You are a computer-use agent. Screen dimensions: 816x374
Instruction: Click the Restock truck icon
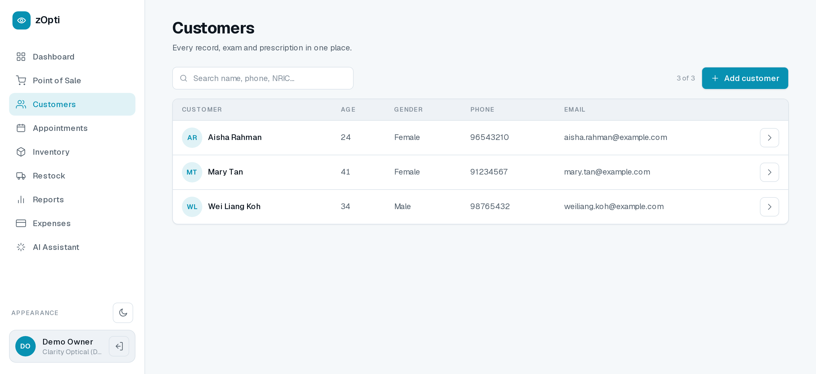(21, 176)
